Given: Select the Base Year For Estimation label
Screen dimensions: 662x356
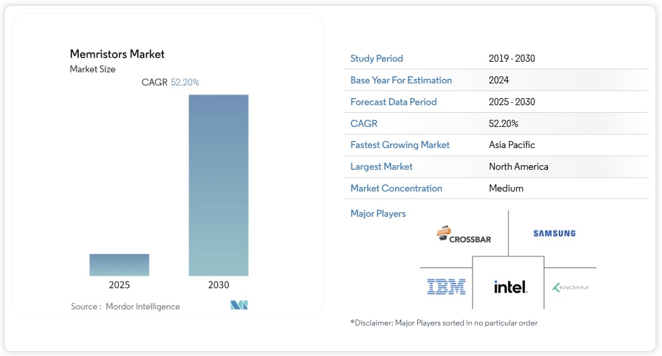Looking at the screenshot, I should point(401,80).
